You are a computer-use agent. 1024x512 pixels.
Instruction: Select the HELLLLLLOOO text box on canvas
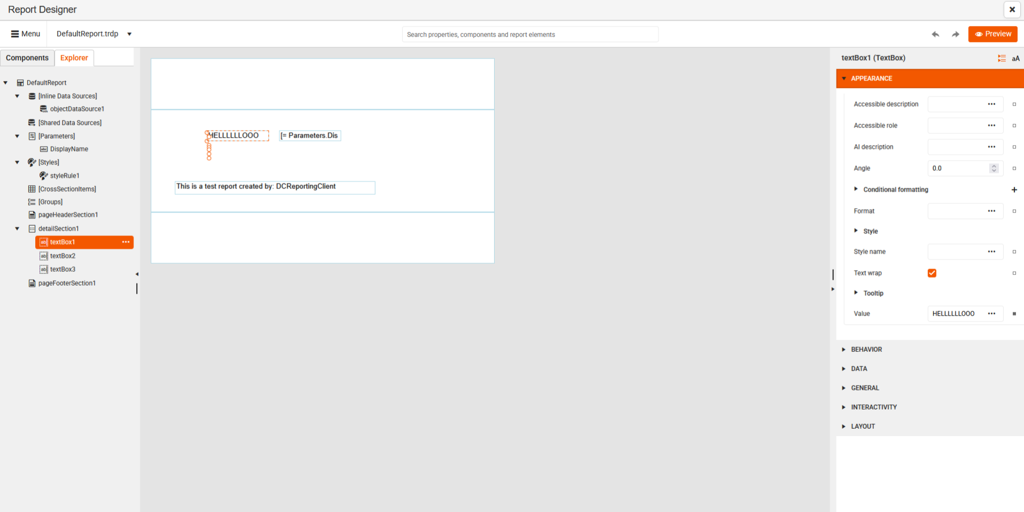click(238, 136)
